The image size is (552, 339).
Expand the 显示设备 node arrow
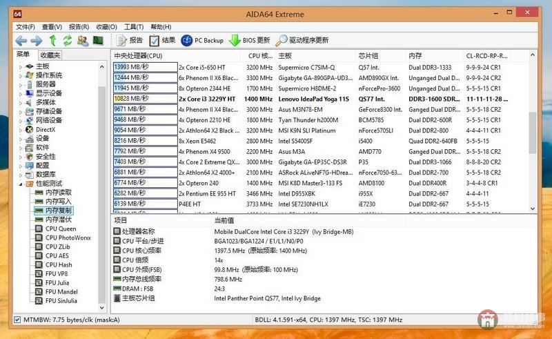[21, 93]
